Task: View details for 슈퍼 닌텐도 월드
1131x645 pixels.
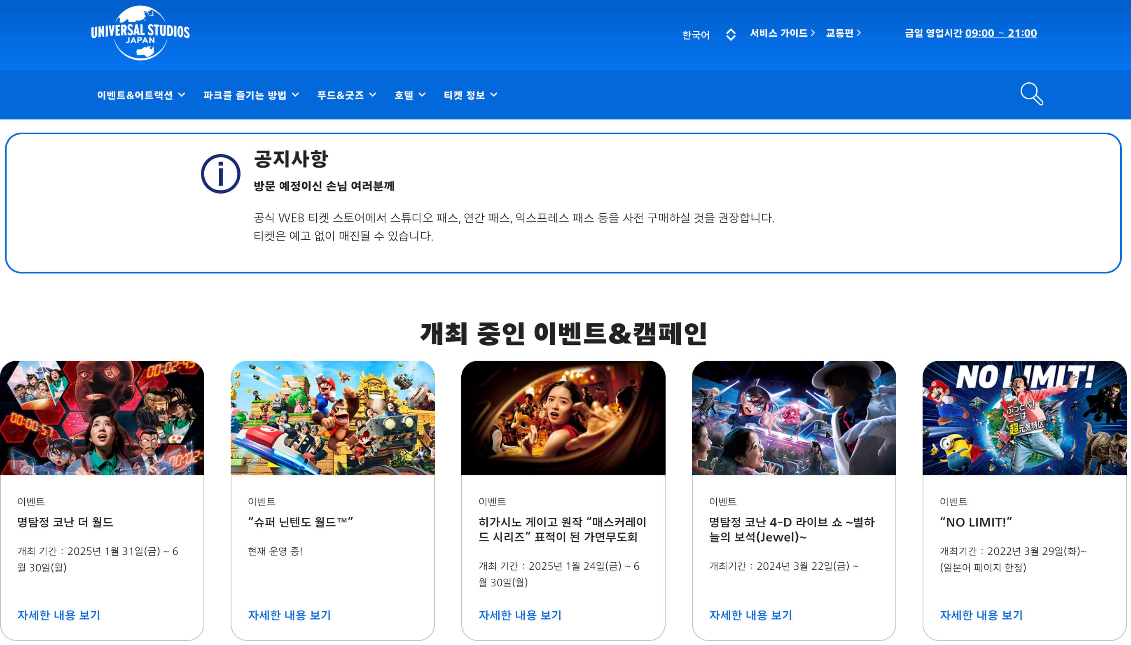Action: (x=289, y=615)
